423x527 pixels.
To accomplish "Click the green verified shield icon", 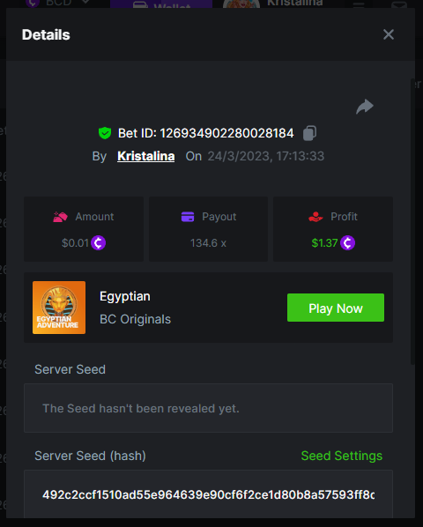I will [105, 133].
